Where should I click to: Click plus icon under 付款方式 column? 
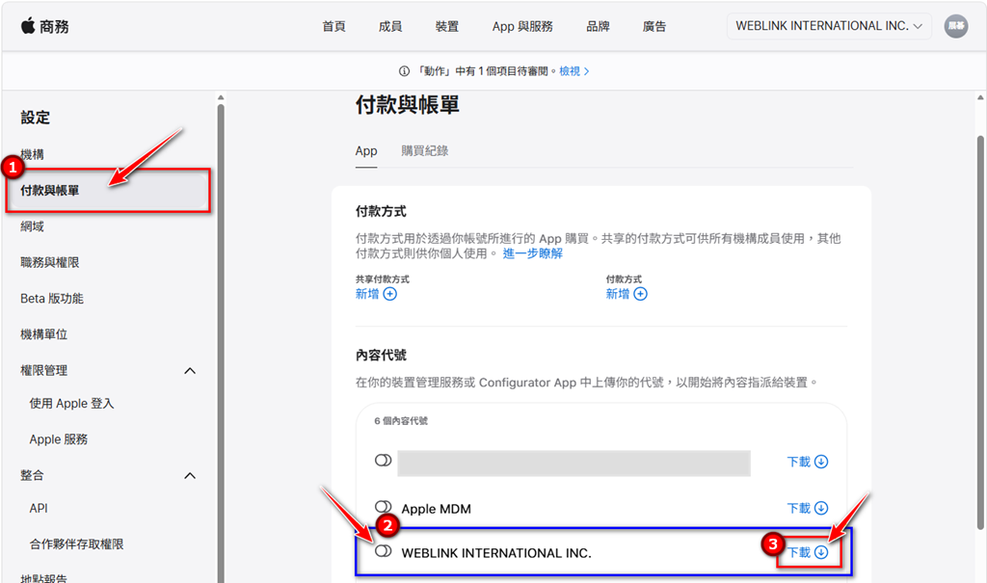pos(640,294)
